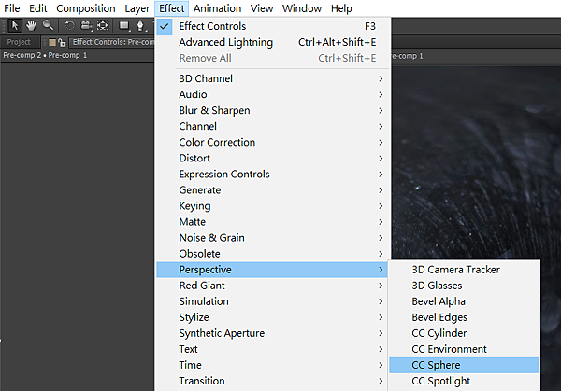Toggle the Effect Controls panel lock
Image resolution: width=561 pixels, height=391 pixels.
pyautogui.click(x=62, y=42)
